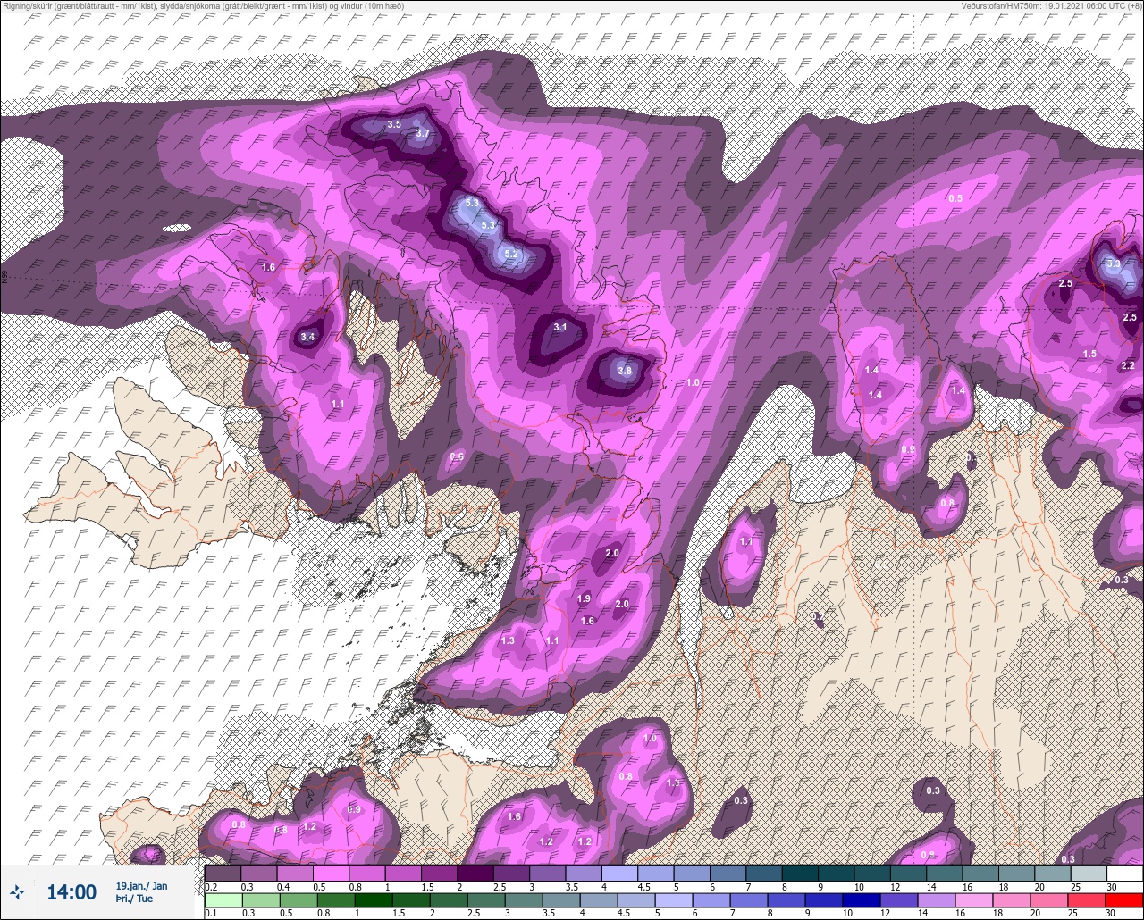Click the 'þri./ Tue' weekday text
Image resolution: width=1144 pixels, height=920 pixels.
134,899
